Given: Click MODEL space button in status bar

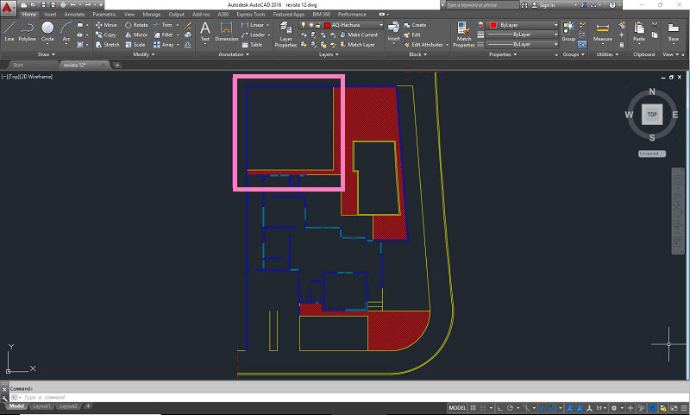Looking at the screenshot, I should click(x=457, y=408).
